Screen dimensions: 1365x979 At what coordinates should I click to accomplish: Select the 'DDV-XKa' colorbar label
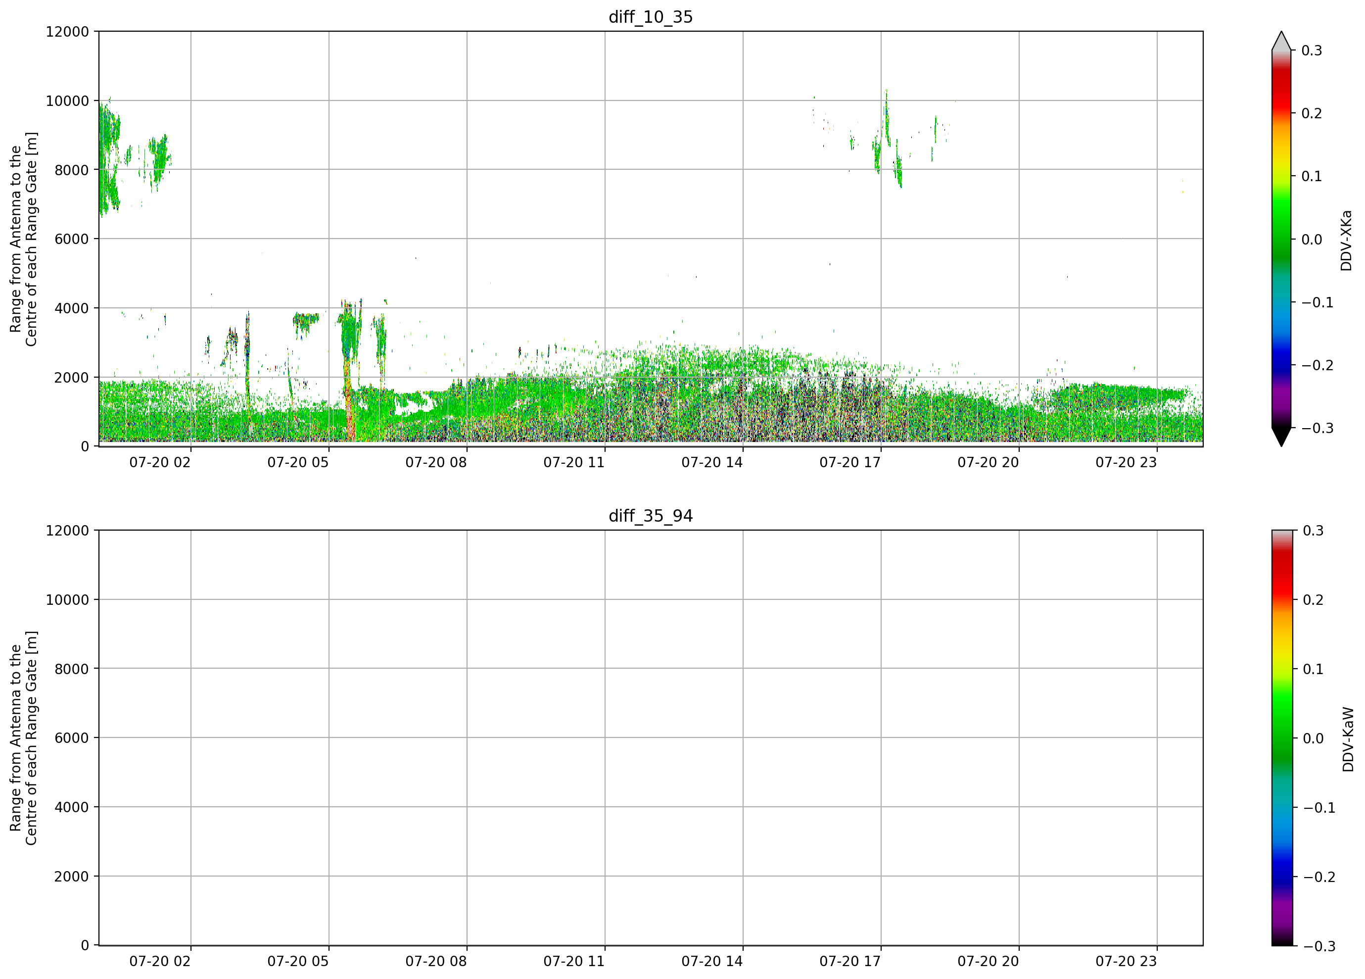1346,240
